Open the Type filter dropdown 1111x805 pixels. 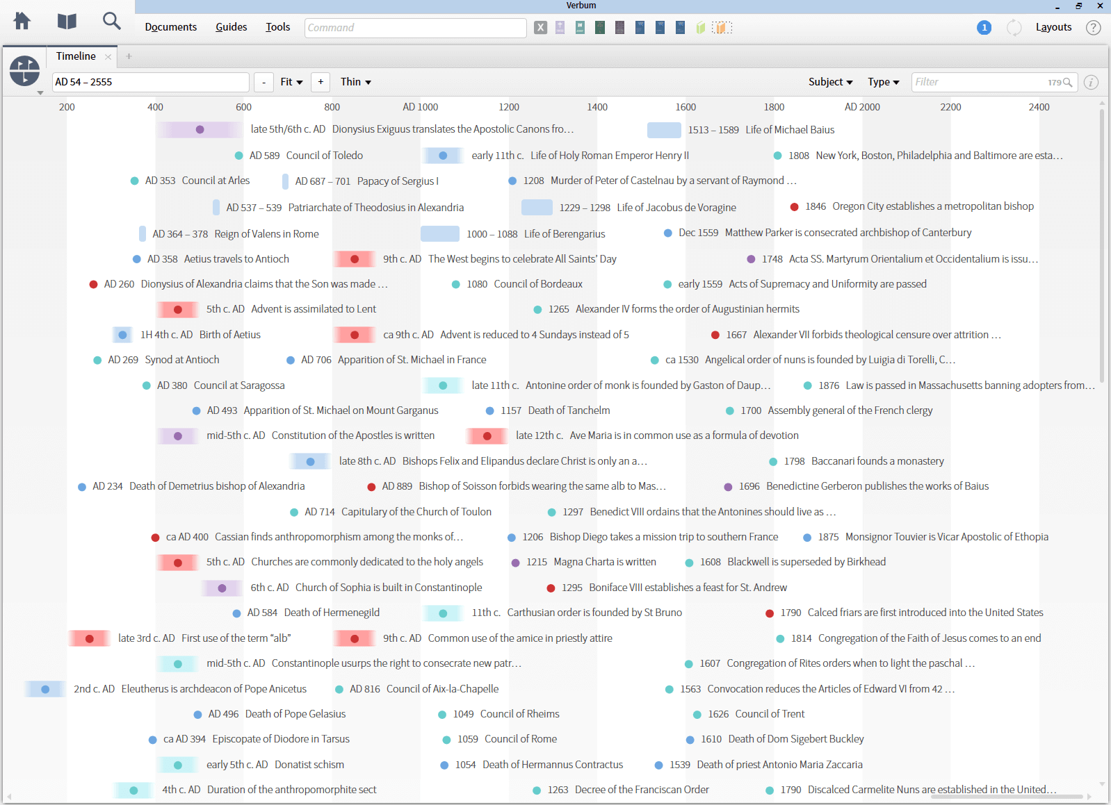tap(883, 82)
